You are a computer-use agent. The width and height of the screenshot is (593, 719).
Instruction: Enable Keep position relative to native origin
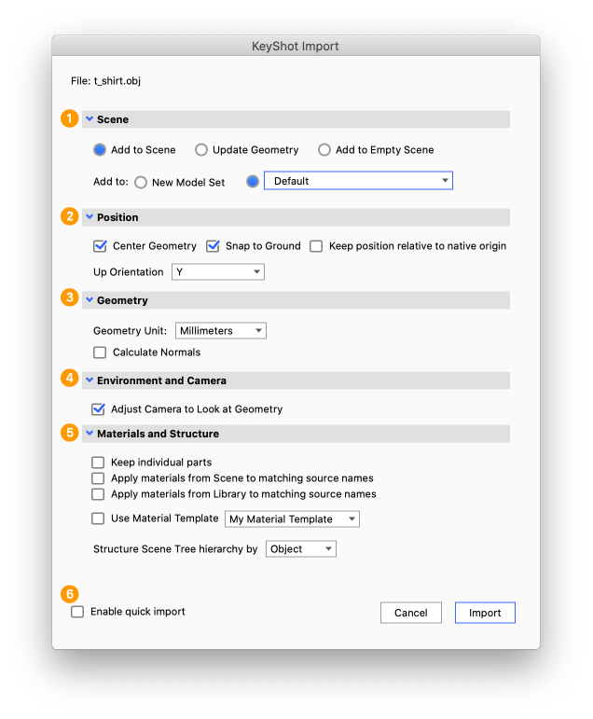(316, 246)
